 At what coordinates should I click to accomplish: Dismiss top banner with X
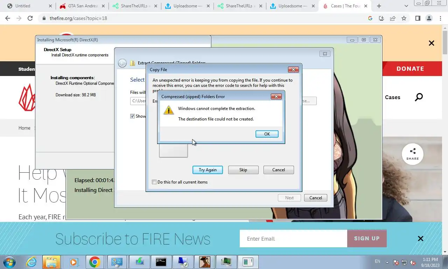(432, 43)
